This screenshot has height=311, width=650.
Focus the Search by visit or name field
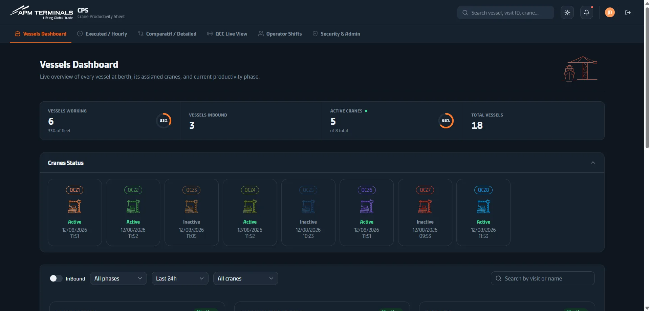tap(543, 278)
